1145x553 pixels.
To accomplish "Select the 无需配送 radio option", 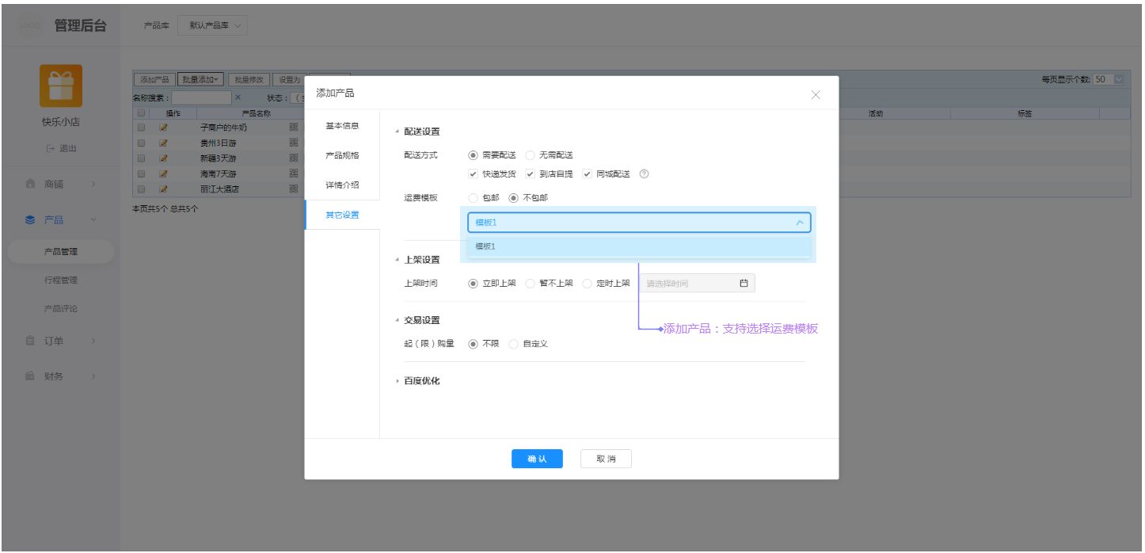I will click(x=531, y=155).
